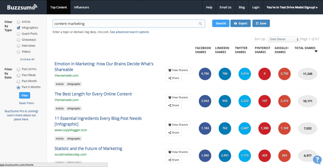Click the Test Drive Mode Signup link
Image resolution: width=323 pixels, height=167 pixels.
[292, 7]
